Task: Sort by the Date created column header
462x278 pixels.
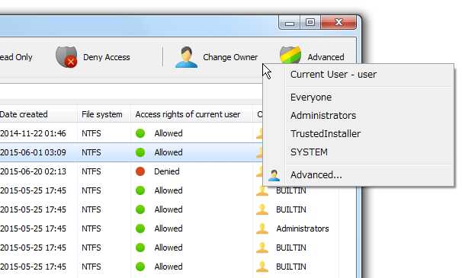Action: (24, 114)
